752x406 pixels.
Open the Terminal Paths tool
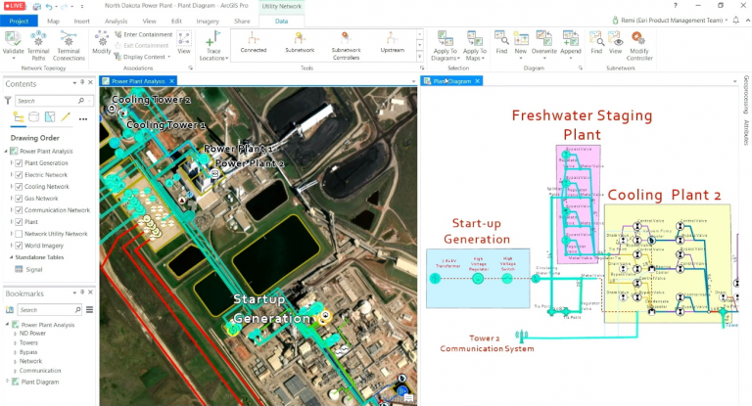pyautogui.click(x=38, y=42)
